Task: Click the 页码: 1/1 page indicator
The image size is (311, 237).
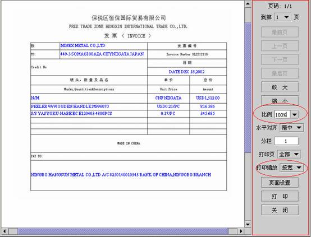Action: pos(280,6)
